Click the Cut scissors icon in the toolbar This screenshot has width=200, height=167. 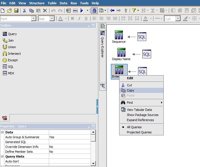[24, 11]
